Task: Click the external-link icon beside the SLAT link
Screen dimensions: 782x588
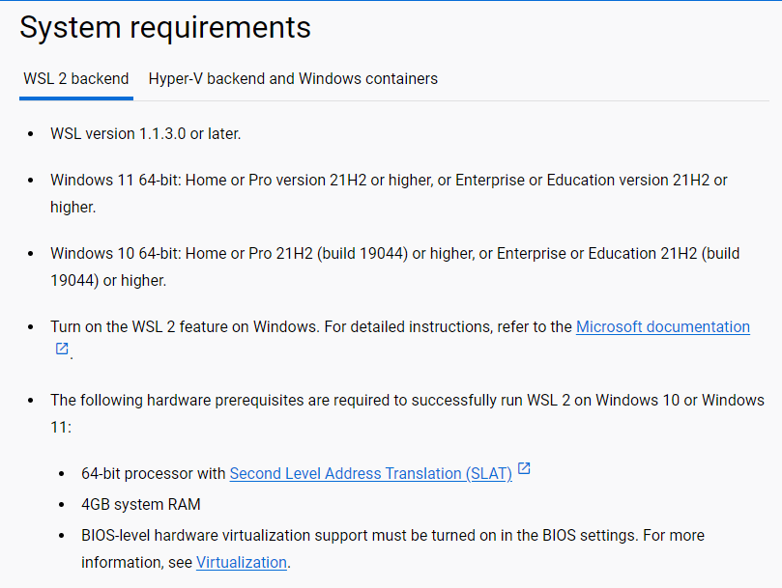Action: coord(524,469)
